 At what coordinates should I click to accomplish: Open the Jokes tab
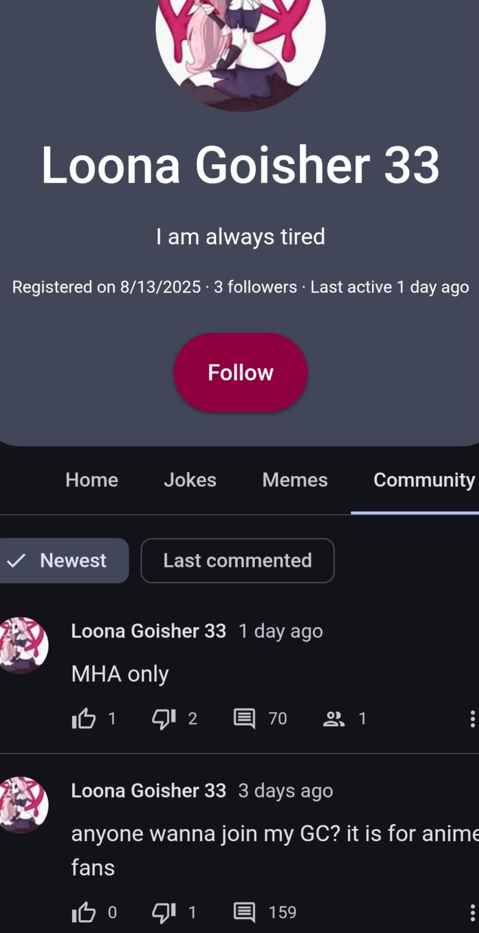tap(190, 480)
